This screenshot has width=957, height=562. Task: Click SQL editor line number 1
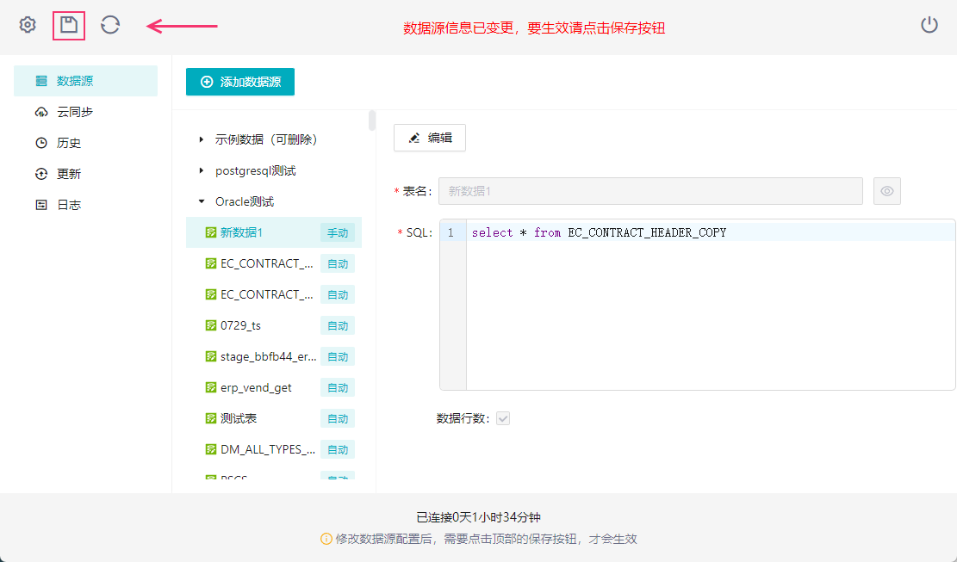[451, 233]
